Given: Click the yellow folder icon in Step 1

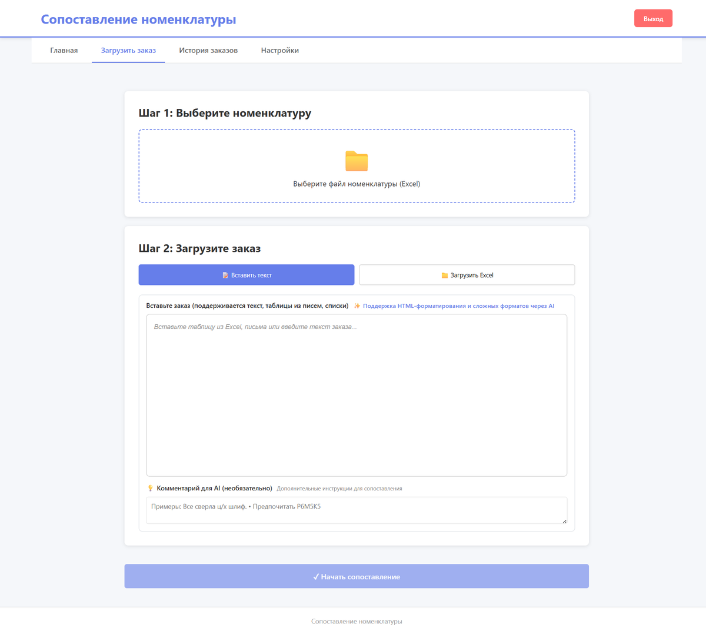Looking at the screenshot, I should point(357,161).
